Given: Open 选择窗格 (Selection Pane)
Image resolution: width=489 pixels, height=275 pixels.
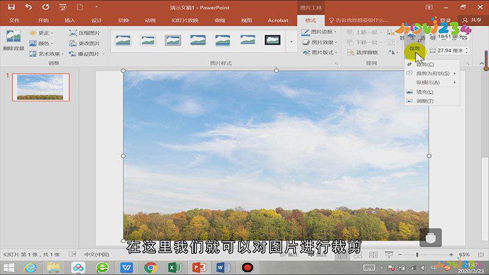Looking at the screenshot, I should pyautogui.click(x=362, y=53).
